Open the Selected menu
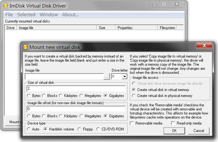Viewport: 218px width, 142px height. pos(26,15)
